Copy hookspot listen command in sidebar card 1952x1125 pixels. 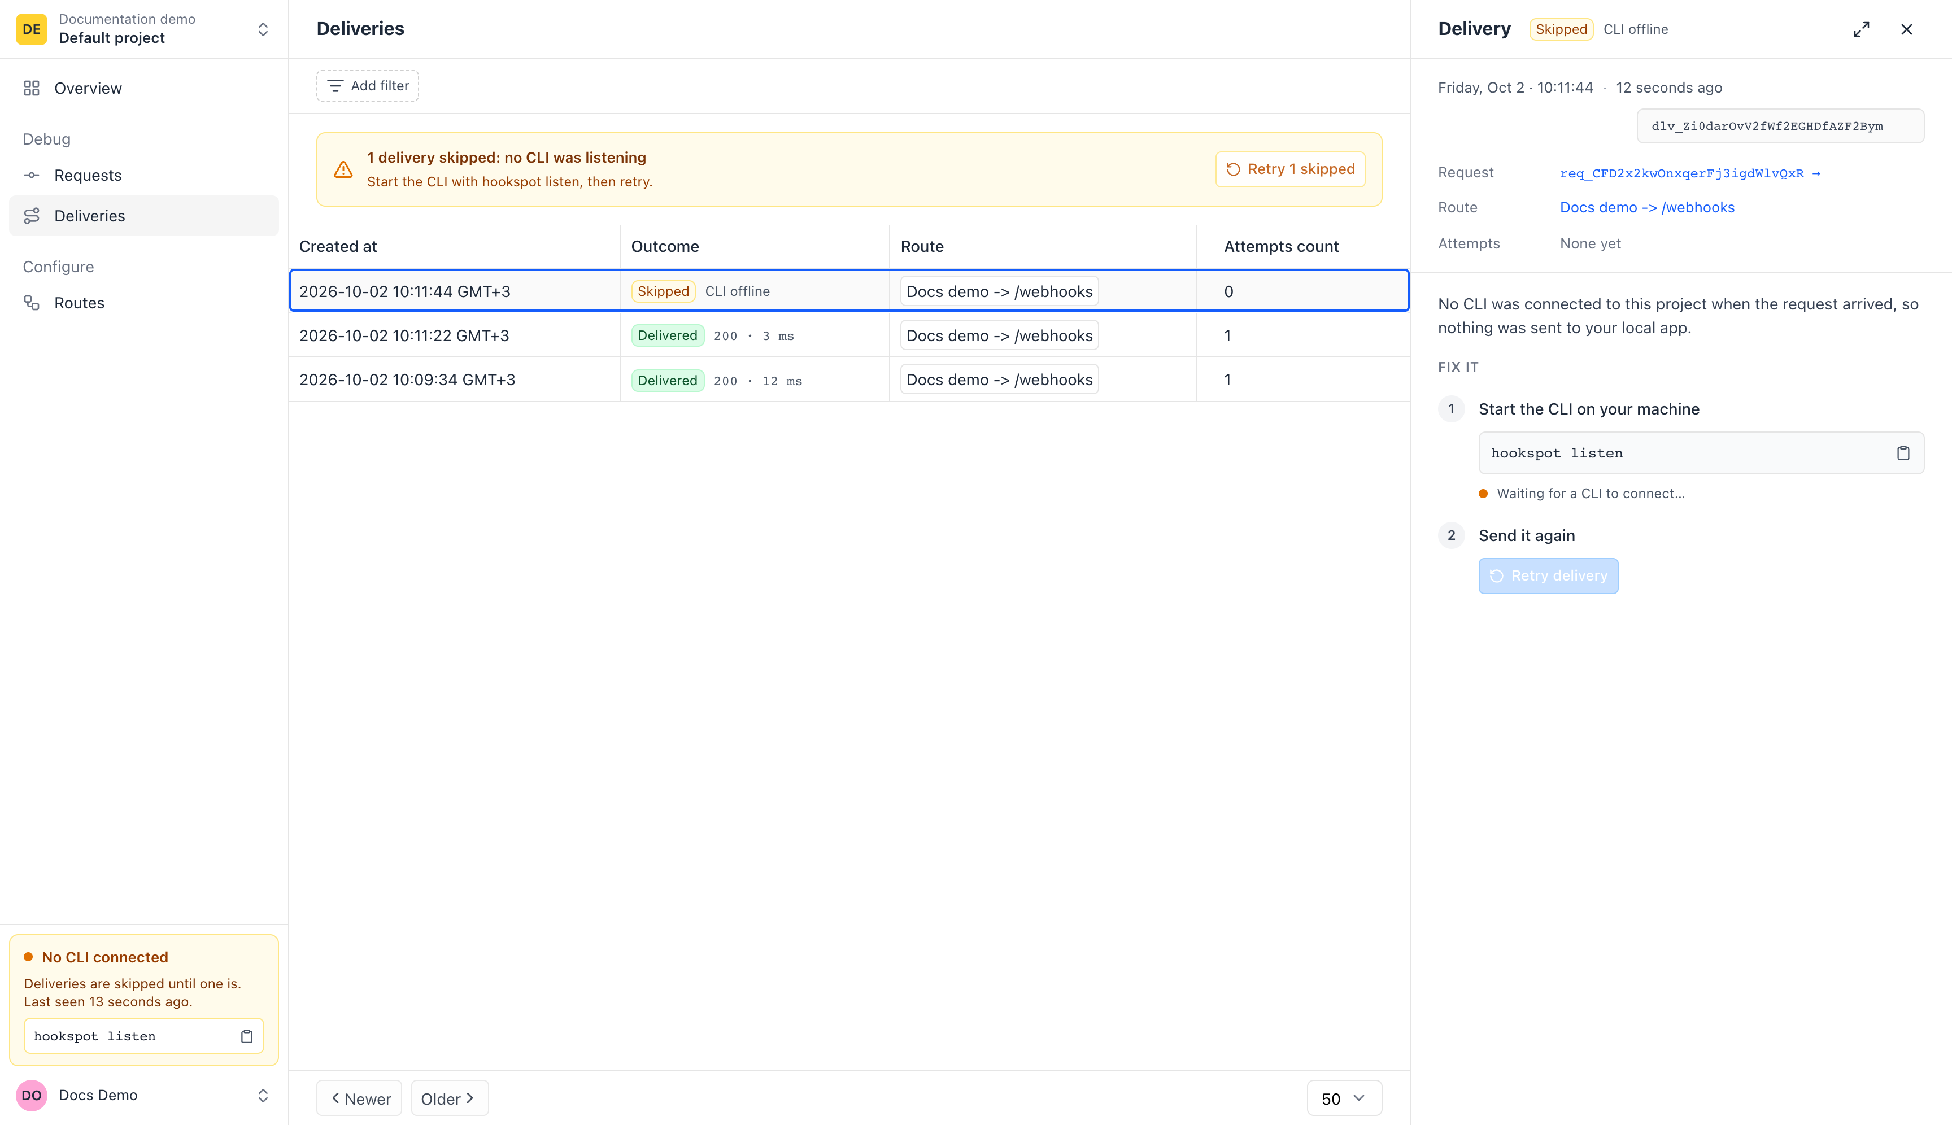(246, 1036)
